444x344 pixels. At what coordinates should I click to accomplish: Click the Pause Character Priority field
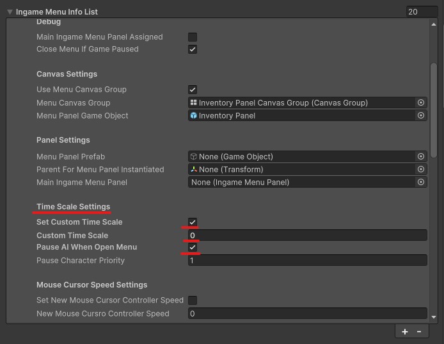click(307, 261)
